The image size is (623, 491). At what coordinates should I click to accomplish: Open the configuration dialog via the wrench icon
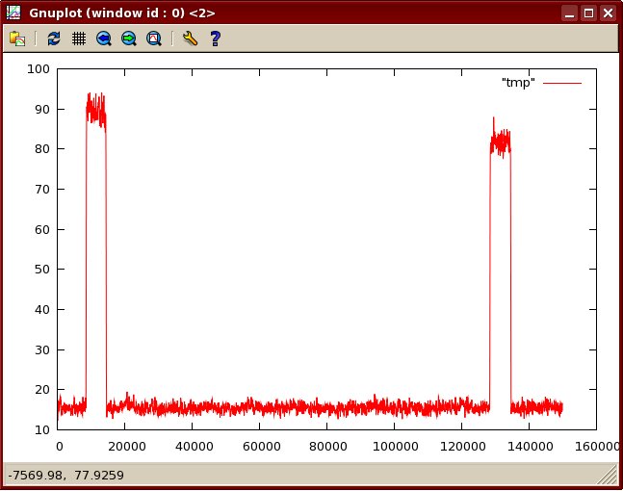tap(190, 39)
